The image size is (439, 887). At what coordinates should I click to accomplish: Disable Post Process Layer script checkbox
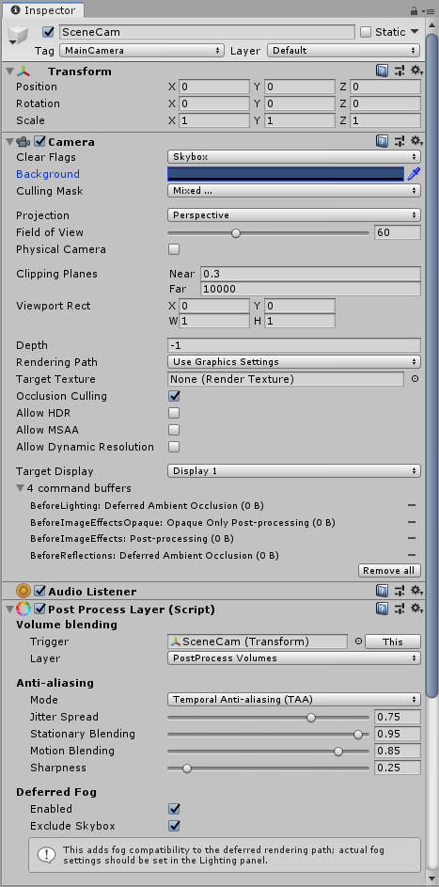coord(39,610)
